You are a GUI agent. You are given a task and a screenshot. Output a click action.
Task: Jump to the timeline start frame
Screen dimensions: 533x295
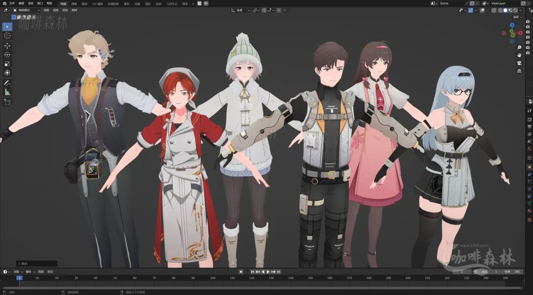click(252, 272)
